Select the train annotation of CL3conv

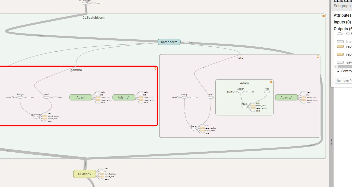[x=102, y=169]
